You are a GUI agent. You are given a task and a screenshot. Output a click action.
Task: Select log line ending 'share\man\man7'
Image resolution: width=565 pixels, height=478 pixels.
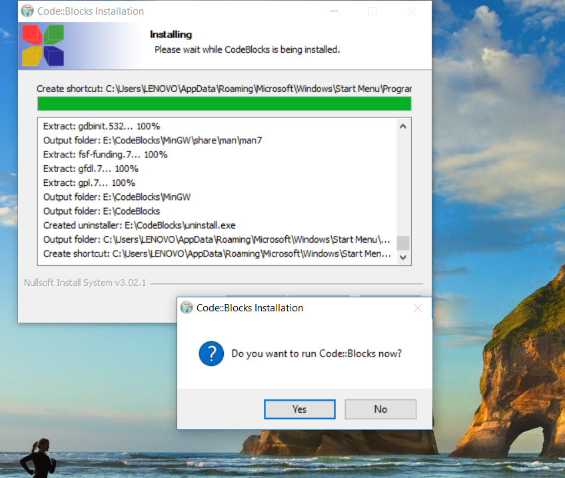153,140
